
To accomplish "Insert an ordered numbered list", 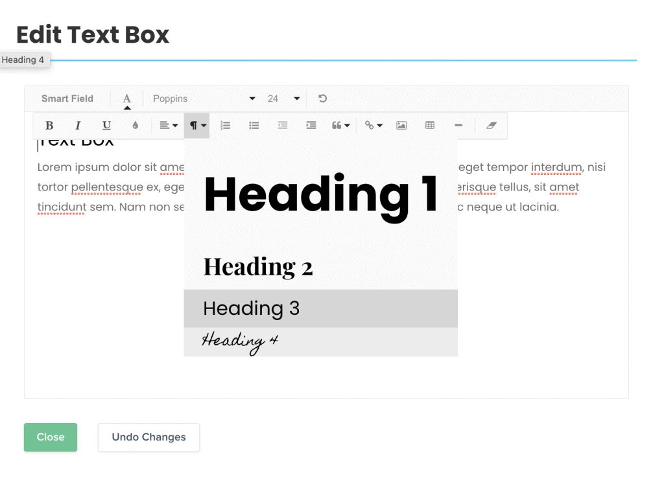I will tap(226, 126).
